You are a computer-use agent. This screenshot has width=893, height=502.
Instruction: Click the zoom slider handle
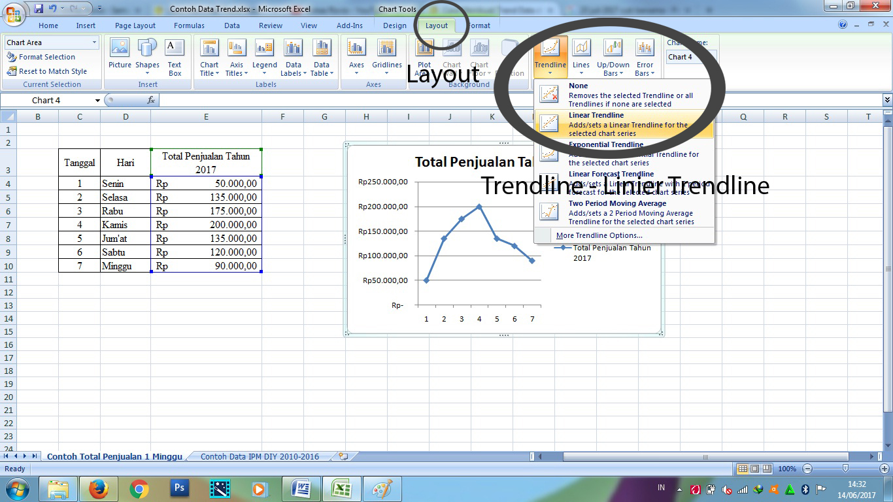(845, 469)
